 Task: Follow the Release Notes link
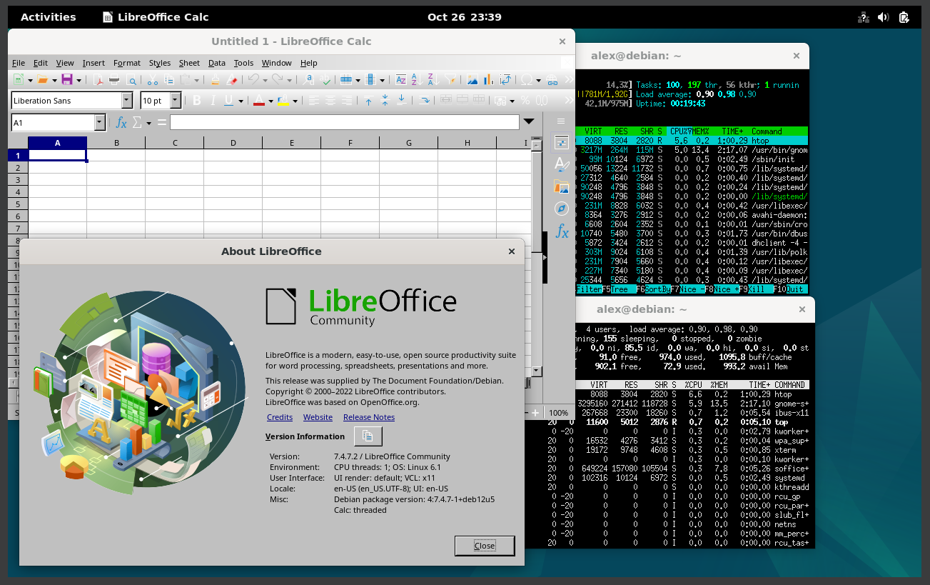pos(368,417)
